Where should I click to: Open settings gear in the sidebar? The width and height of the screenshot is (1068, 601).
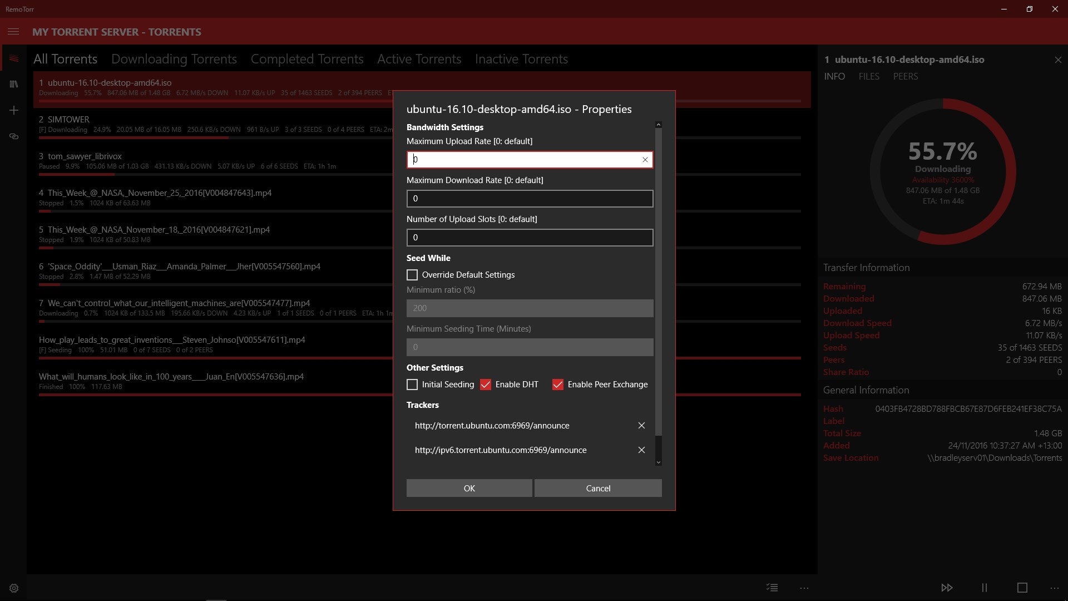14,588
